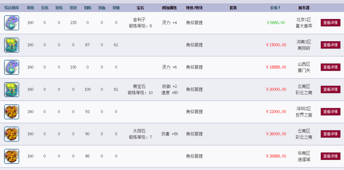Sort by 综合排序 header

pyautogui.click(x=12, y=8)
